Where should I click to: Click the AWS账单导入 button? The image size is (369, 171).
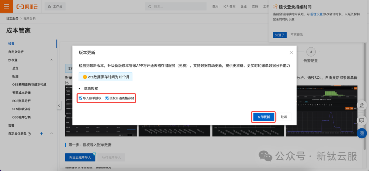pos(111,157)
